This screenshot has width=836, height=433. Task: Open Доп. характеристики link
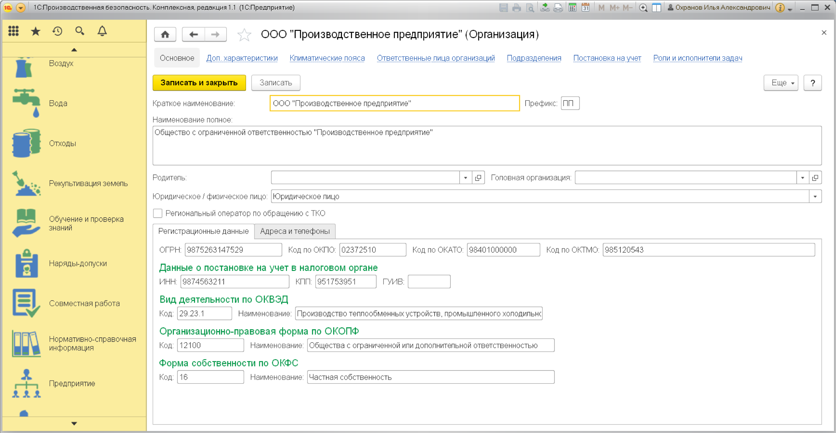[x=242, y=58]
